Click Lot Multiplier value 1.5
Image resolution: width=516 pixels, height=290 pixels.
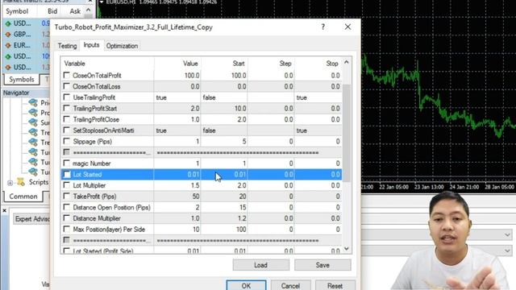coord(195,185)
